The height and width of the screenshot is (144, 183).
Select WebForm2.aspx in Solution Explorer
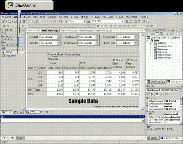(x=164, y=58)
